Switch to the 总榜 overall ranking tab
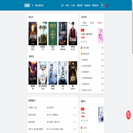The width and height of the screenshot is (133, 133). 99,23
